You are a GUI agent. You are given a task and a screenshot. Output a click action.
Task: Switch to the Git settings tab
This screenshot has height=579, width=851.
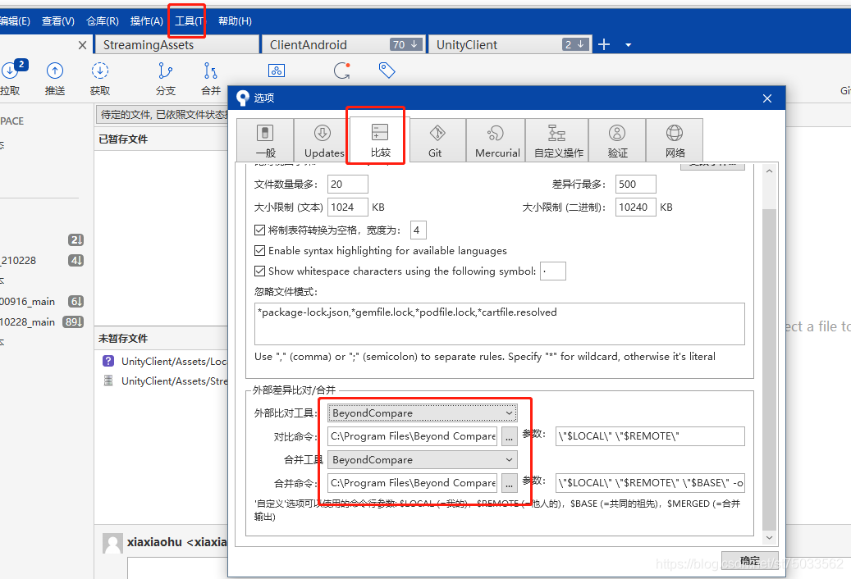pyautogui.click(x=437, y=139)
